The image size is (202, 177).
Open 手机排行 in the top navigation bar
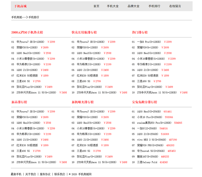pyautogui.click(x=154, y=6)
